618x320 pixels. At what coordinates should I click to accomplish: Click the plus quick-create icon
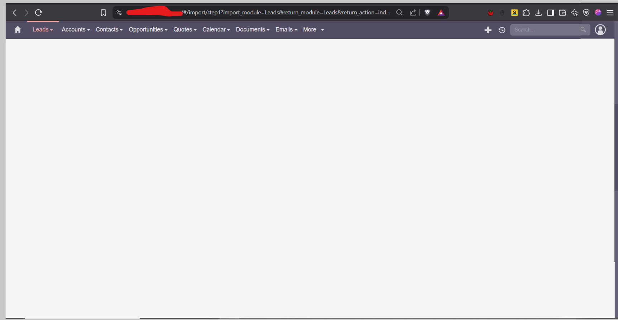488,30
